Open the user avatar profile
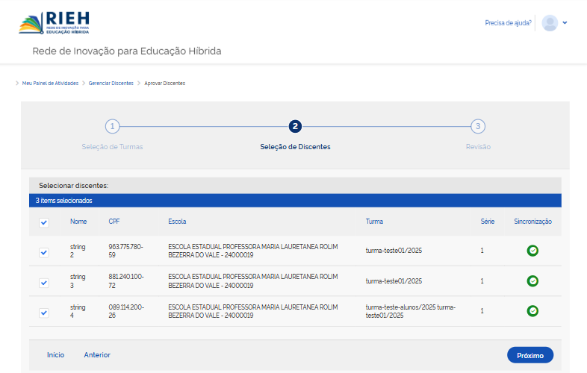Viewport: 587px width, 373px height. [550, 23]
